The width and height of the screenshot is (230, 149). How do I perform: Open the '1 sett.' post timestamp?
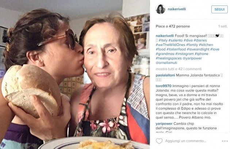(223, 26)
